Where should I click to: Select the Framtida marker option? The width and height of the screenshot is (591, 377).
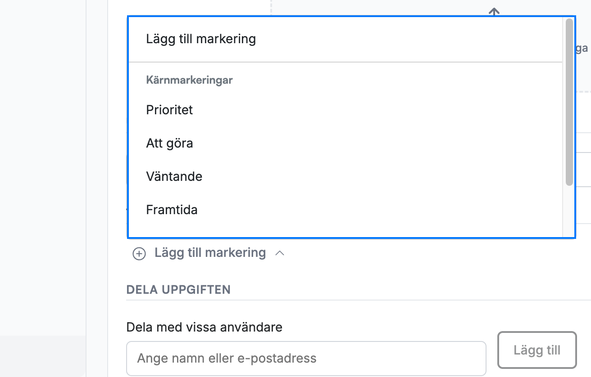pyautogui.click(x=346, y=210)
